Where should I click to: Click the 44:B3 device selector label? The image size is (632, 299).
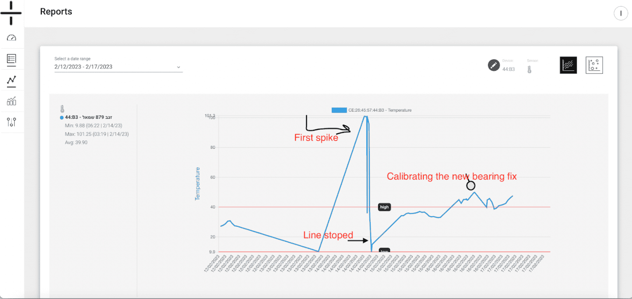pyautogui.click(x=508, y=69)
